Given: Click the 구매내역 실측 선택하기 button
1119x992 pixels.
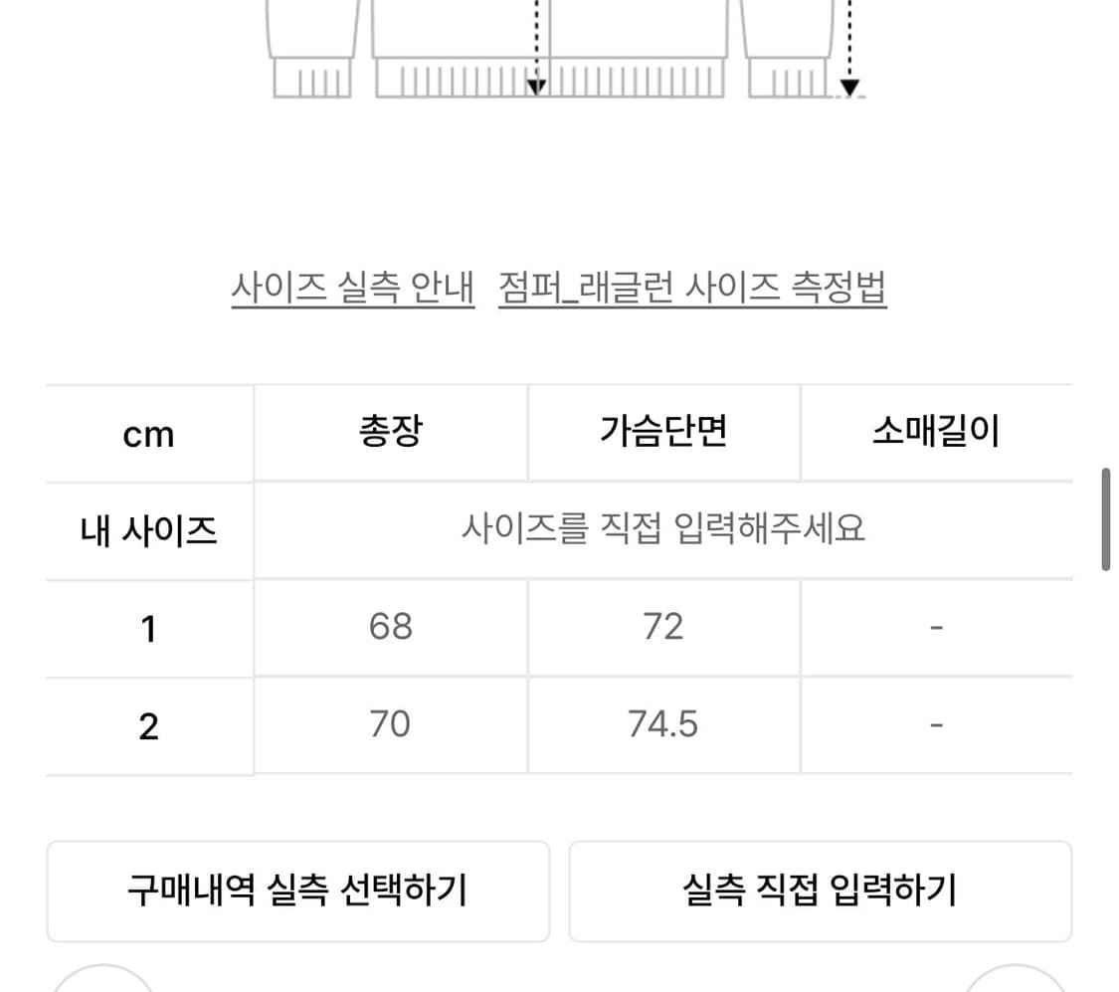Looking at the screenshot, I should 297,892.
